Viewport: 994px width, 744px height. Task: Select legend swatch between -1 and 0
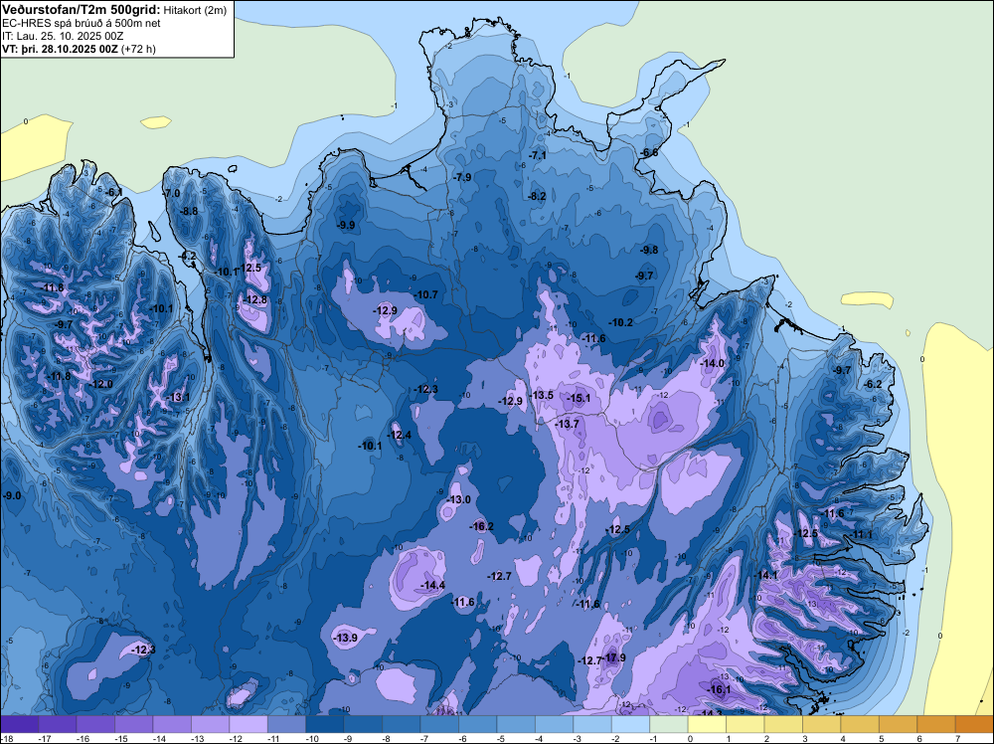[671, 724]
